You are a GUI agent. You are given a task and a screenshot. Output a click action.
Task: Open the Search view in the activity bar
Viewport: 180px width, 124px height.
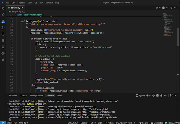[3, 15]
